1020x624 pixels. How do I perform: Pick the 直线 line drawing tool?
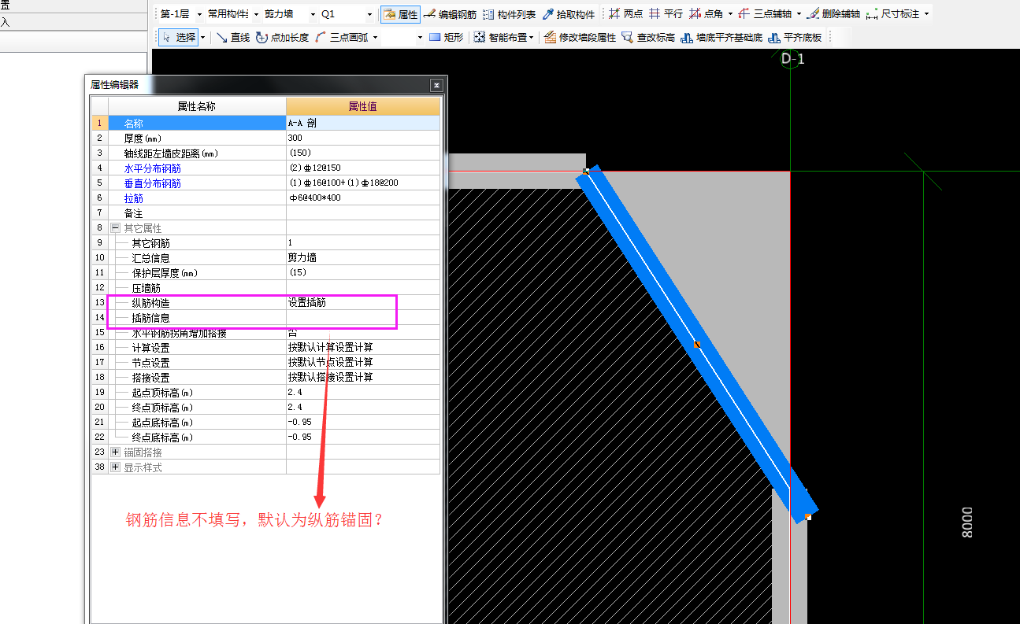click(x=233, y=37)
